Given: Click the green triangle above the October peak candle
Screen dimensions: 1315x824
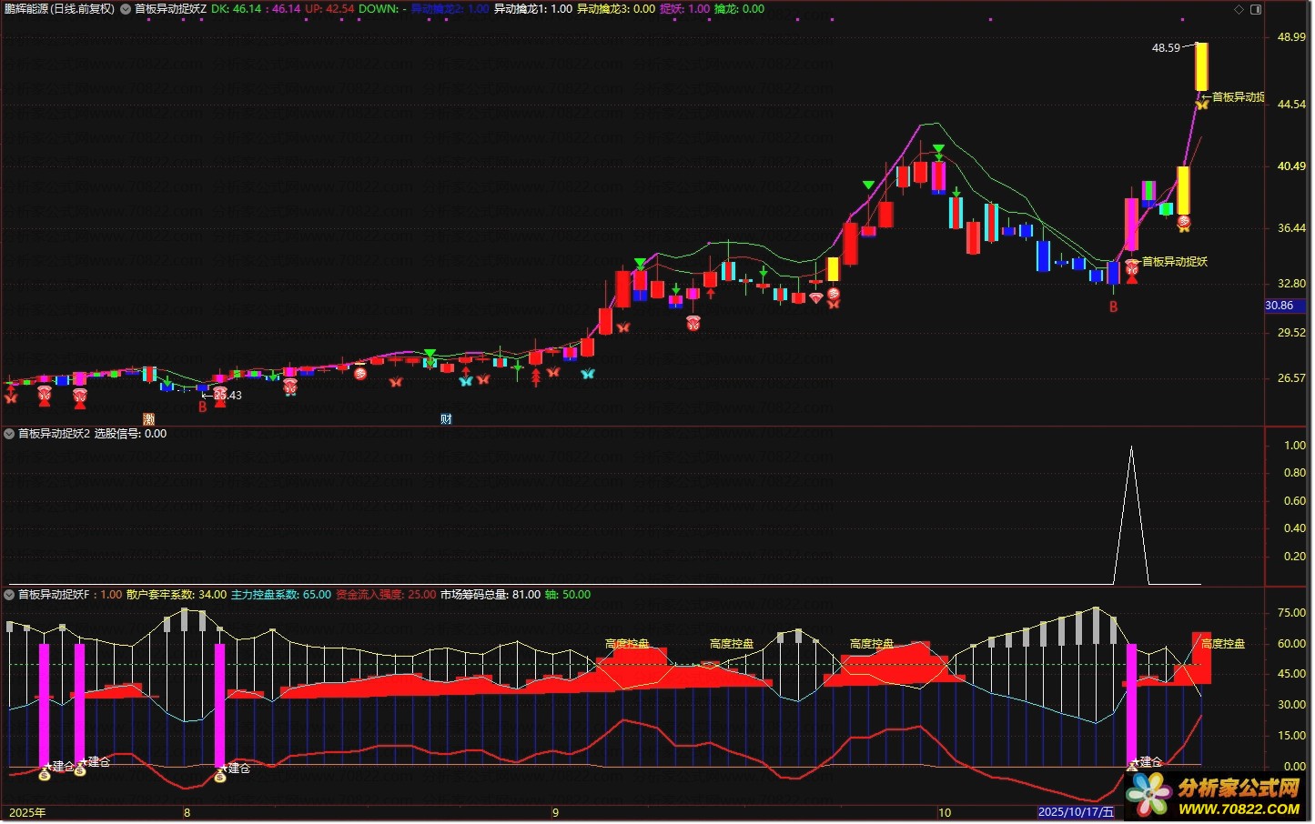Looking at the screenshot, I should tap(938, 148).
